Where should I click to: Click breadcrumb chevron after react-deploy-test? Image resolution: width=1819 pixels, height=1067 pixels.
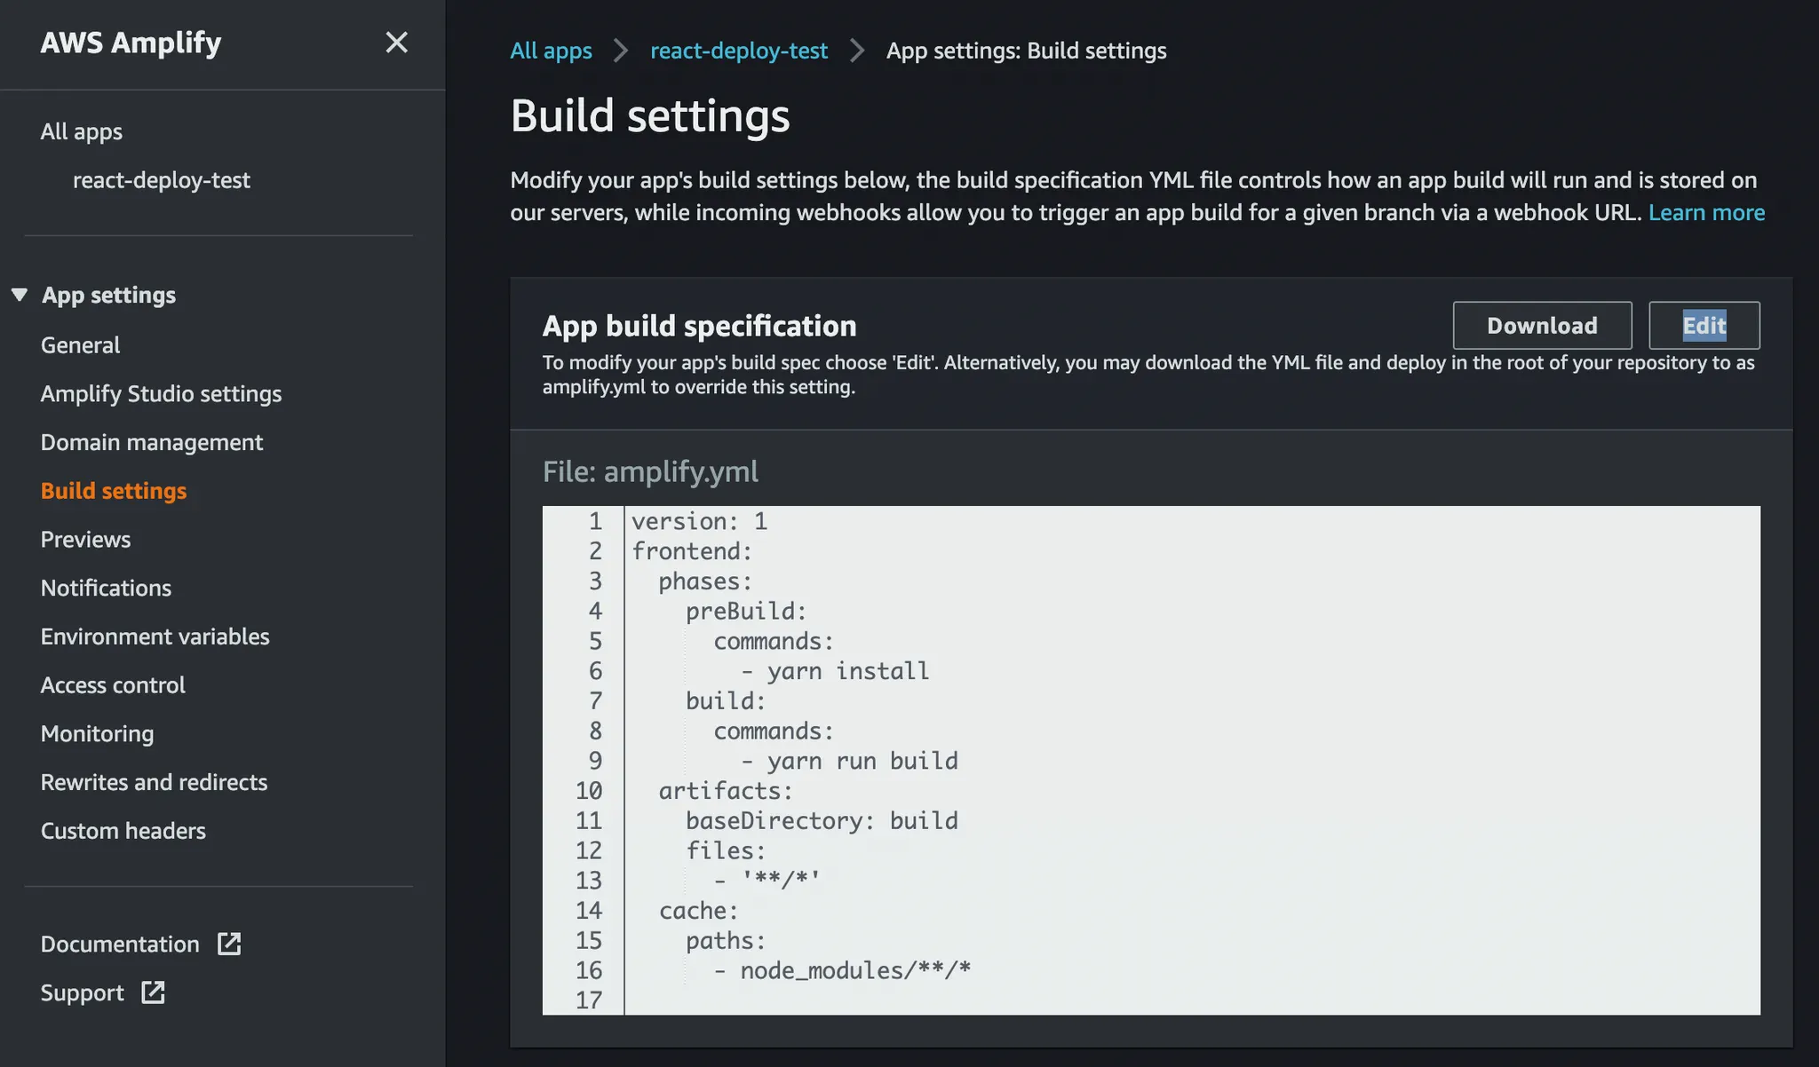click(857, 51)
